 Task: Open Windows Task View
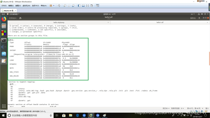pyautogui.click(x=57, y=115)
